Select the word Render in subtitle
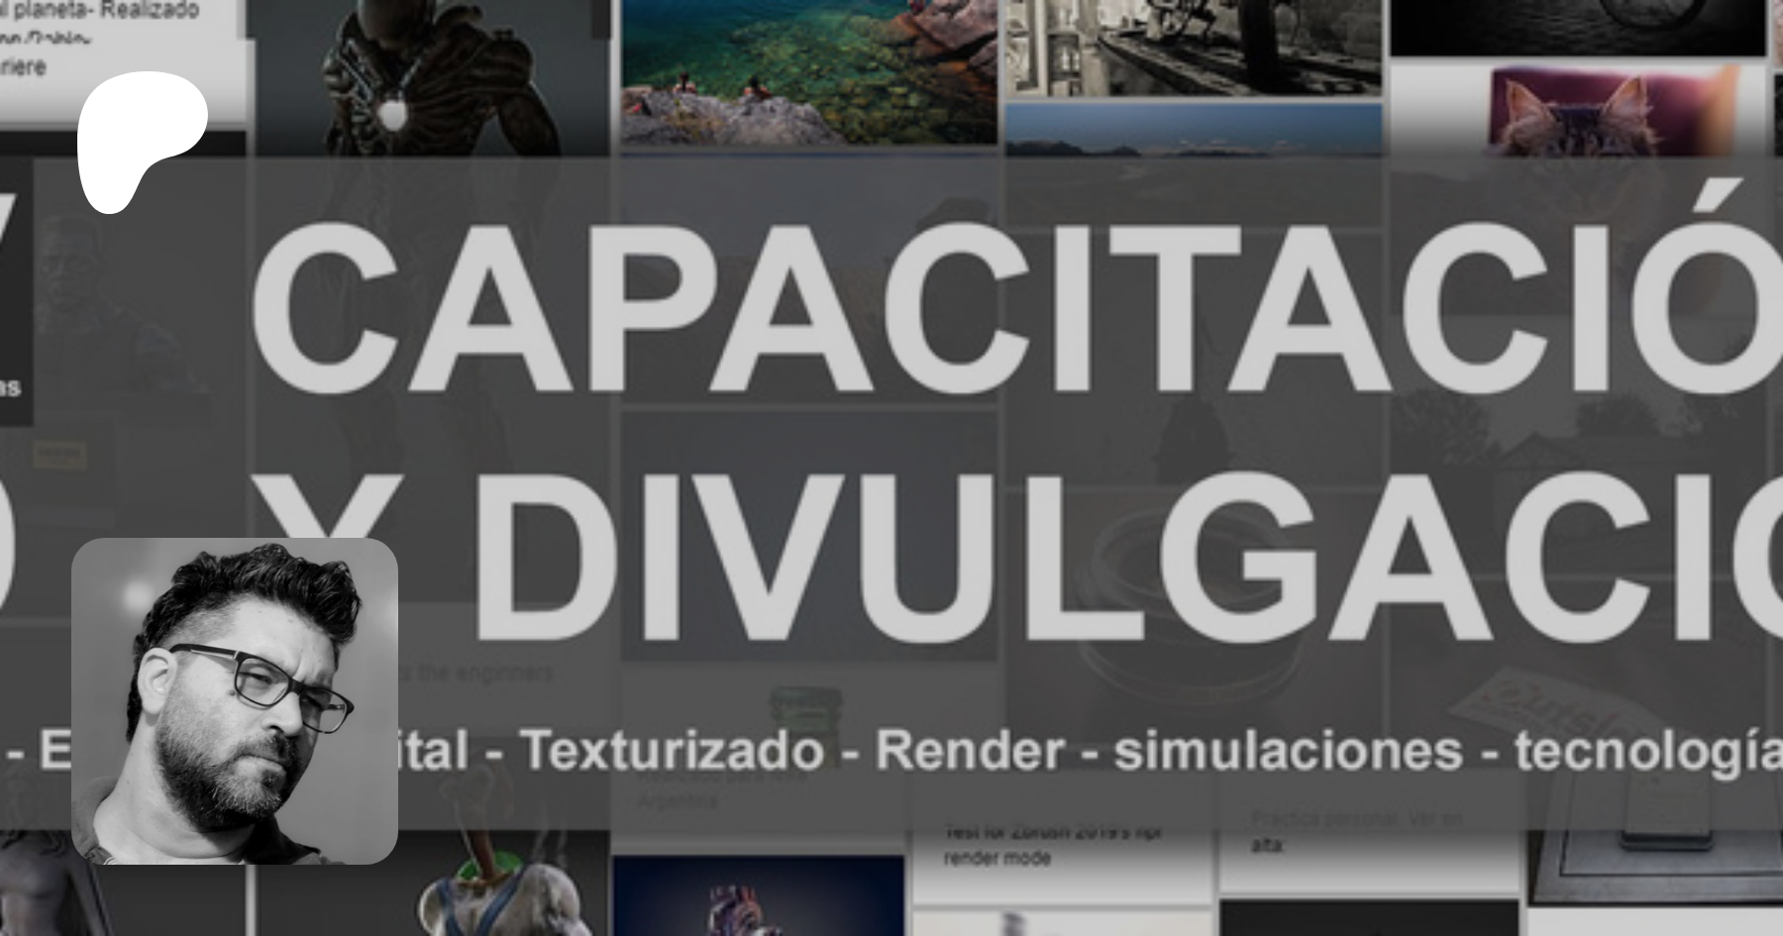This screenshot has height=936, width=1783. tap(970, 750)
